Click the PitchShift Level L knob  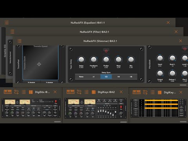[185, 58]
